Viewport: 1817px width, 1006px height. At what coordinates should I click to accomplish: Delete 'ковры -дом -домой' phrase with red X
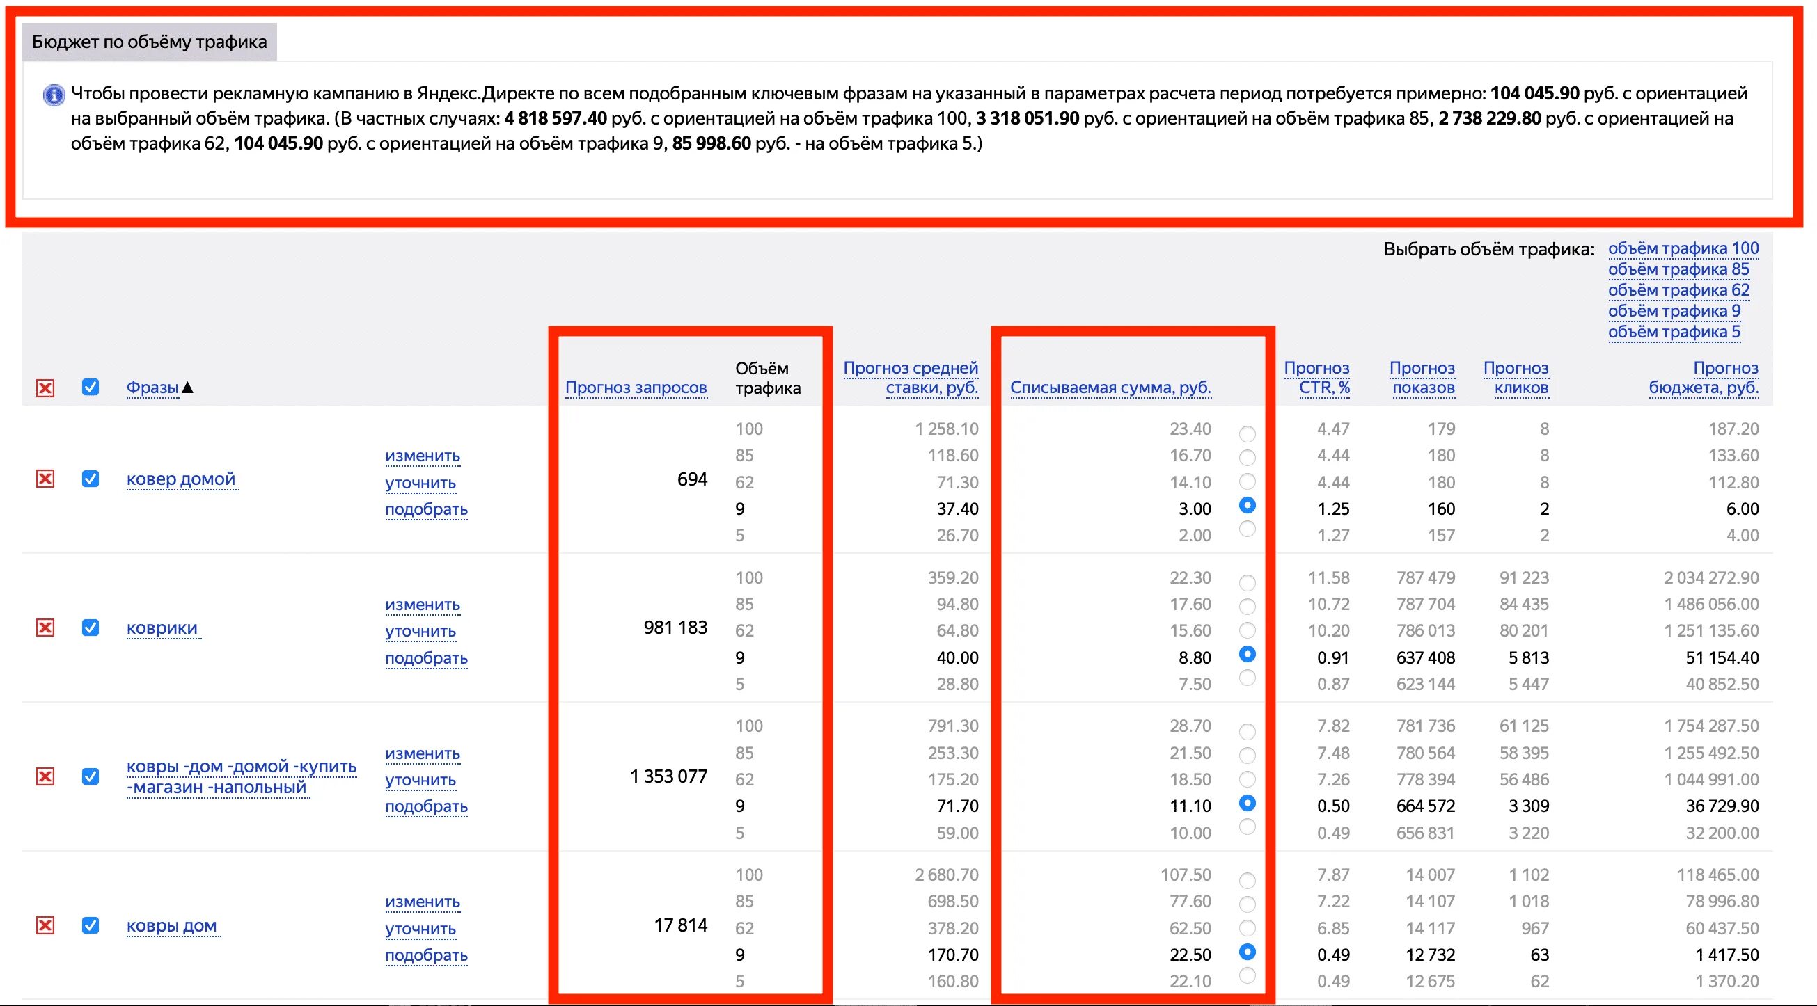(x=45, y=776)
